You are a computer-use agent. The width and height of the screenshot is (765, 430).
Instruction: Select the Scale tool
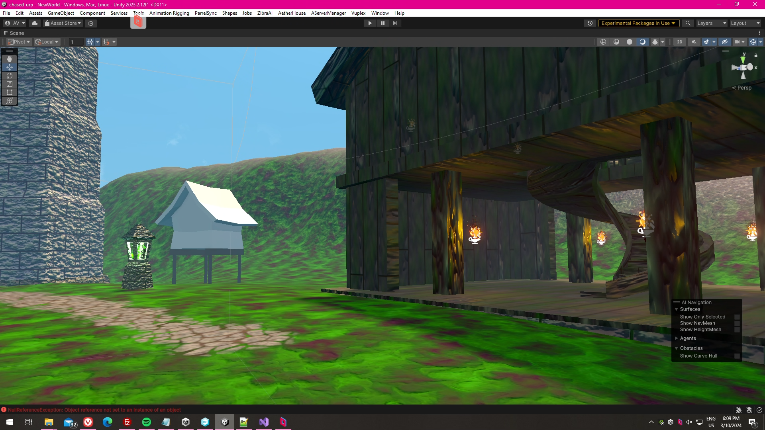point(10,84)
